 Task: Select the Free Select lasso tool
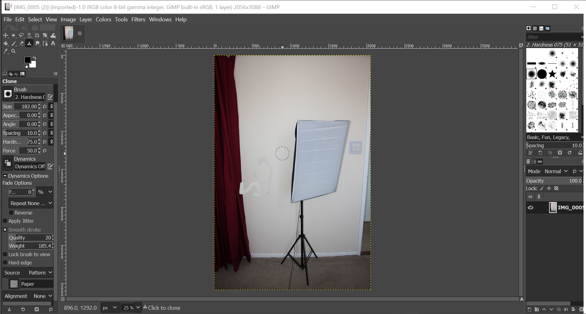click(x=21, y=36)
